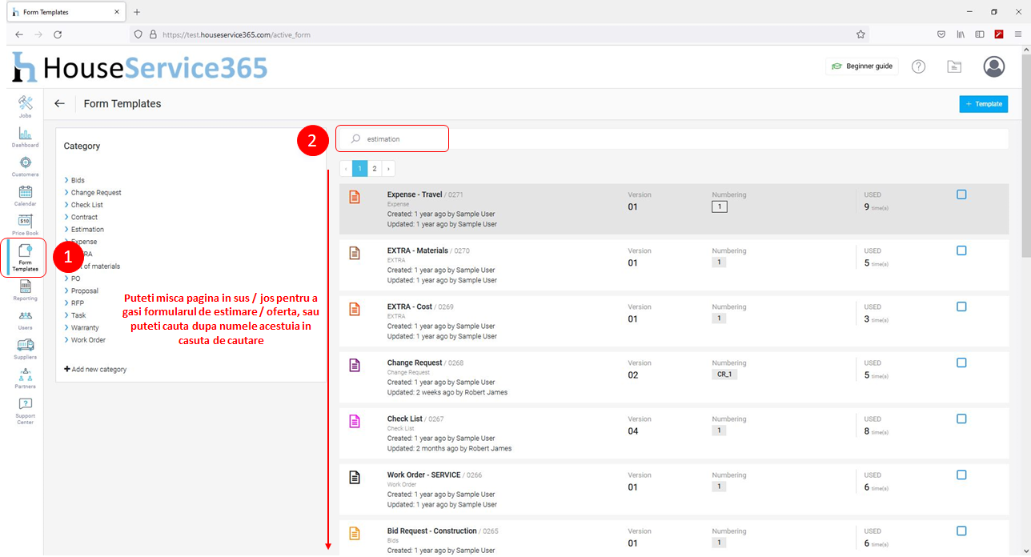The height and width of the screenshot is (557, 1031).
Task: Select Form Templates sidebar icon
Action: click(x=25, y=258)
